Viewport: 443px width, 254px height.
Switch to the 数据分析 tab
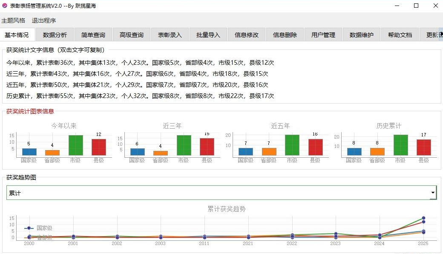(x=55, y=35)
